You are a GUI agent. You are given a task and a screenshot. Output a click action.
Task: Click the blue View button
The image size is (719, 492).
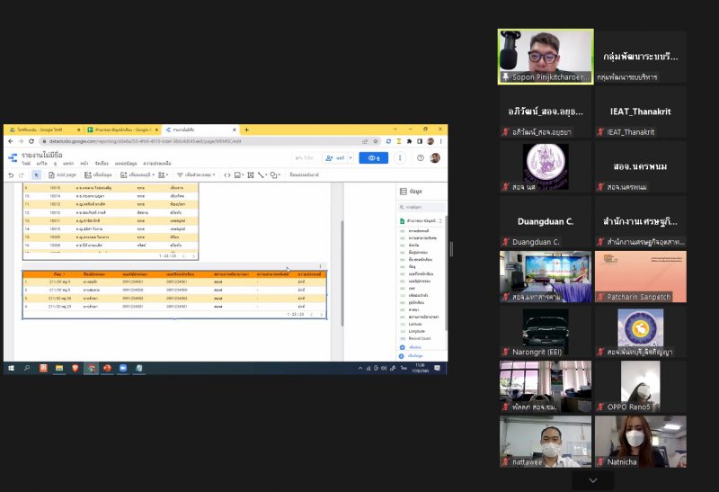tap(374, 158)
